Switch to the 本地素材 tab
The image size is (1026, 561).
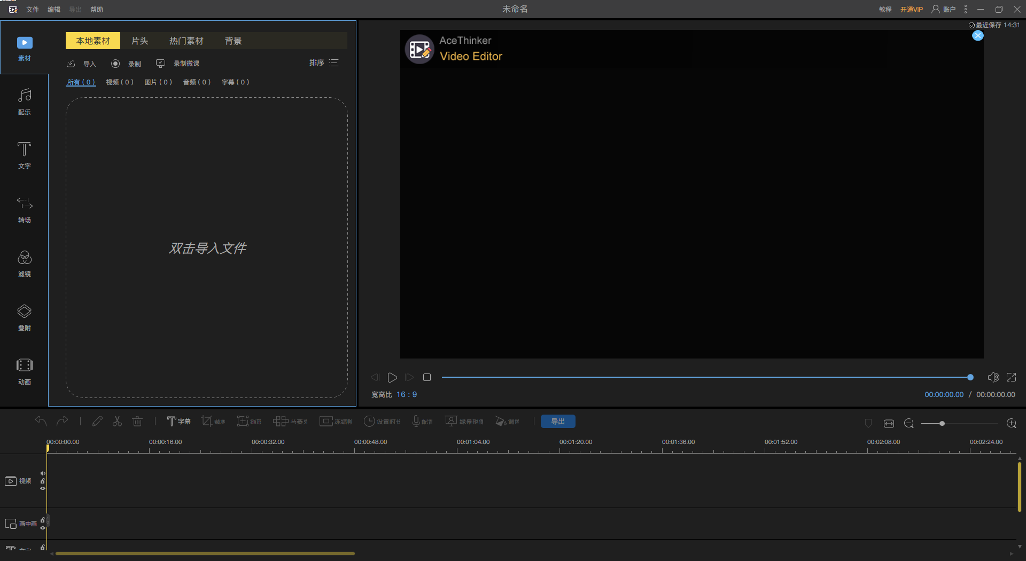93,41
